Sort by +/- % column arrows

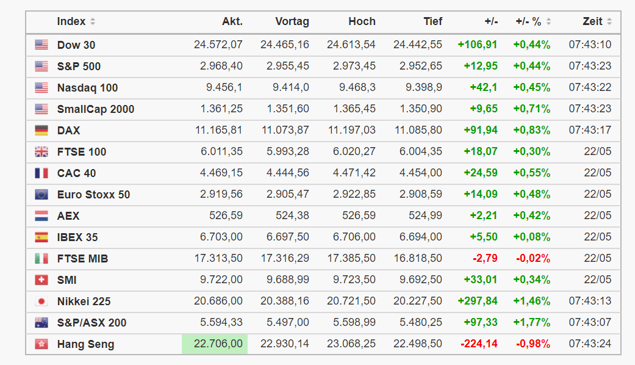click(548, 22)
